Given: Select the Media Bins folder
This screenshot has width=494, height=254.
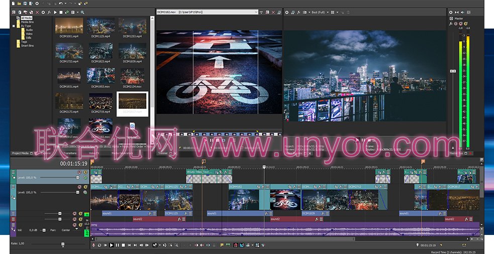Looking at the screenshot, I should (x=28, y=22).
